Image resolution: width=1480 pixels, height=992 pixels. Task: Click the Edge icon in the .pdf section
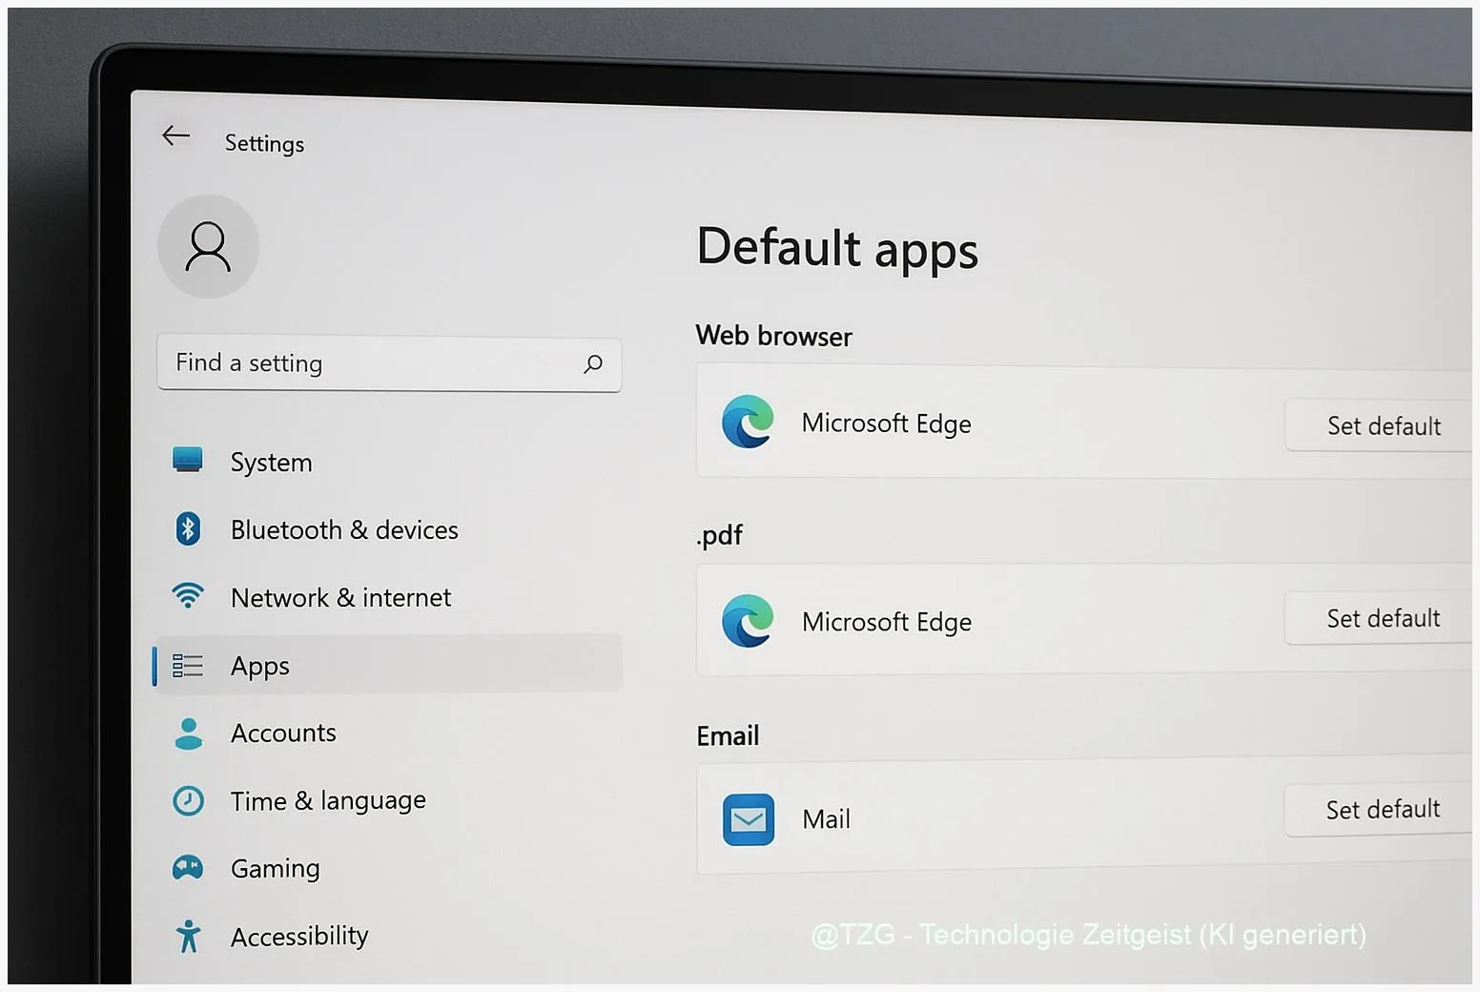pos(749,620)
